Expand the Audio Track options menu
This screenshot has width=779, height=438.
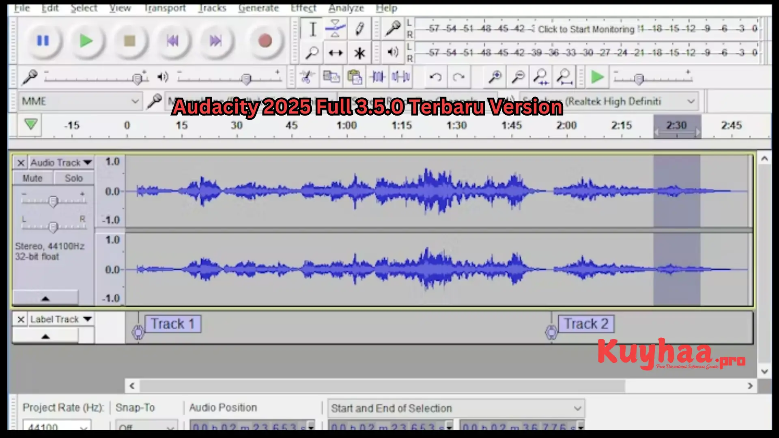(x=87, y=162)
